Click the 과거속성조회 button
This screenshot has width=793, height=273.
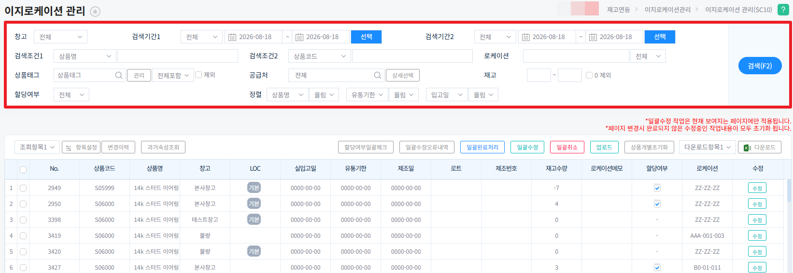click(x=163, y=147)
